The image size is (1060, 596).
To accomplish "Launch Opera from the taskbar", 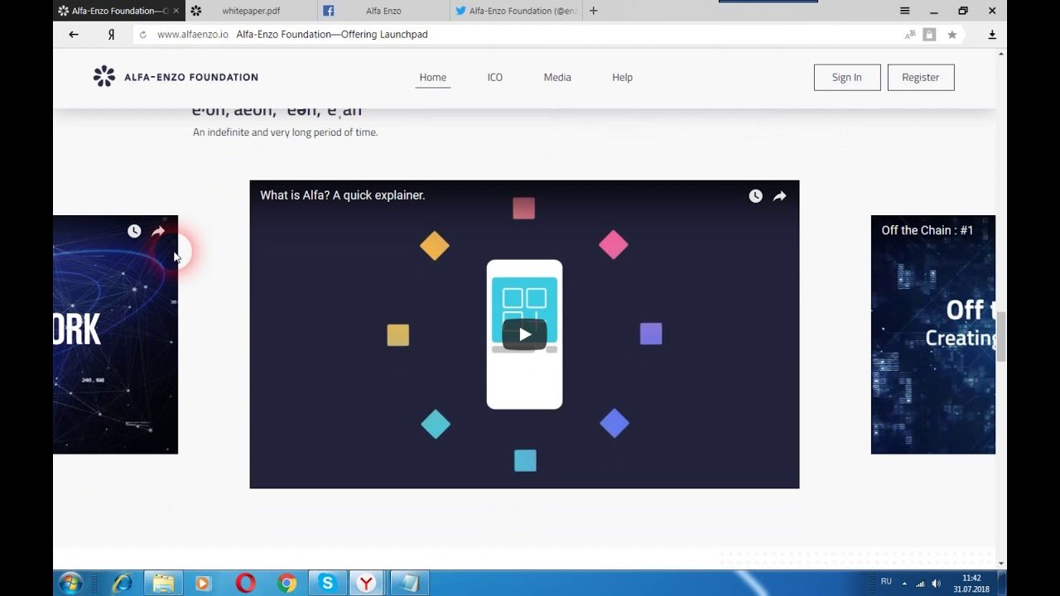I will coord(245,583).
